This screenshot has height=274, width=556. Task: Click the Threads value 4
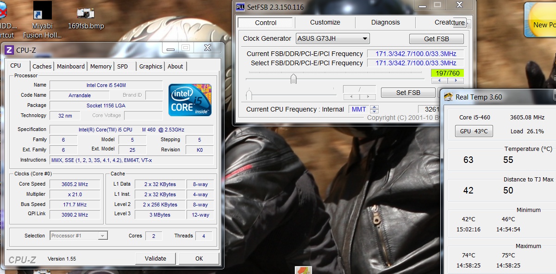[x=204, y=236]
